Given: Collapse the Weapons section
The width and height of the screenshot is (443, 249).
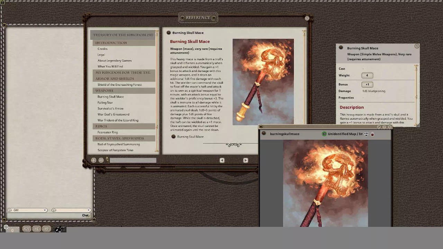Looking at the screenshot, I should coord(124,91).
